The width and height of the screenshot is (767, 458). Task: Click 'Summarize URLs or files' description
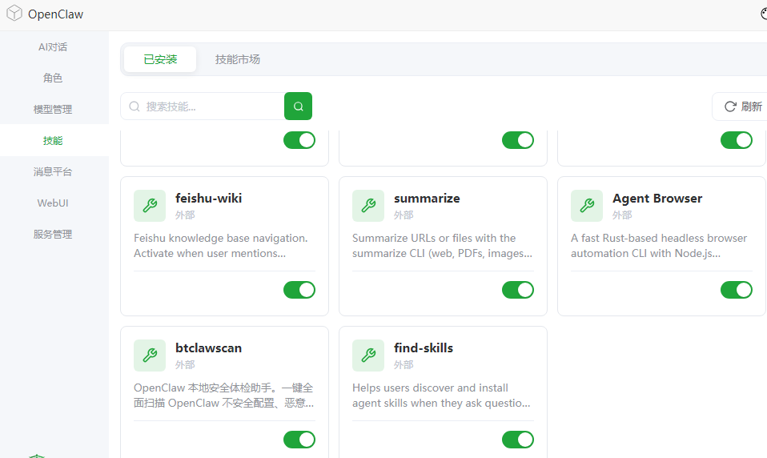coord(442,246)
